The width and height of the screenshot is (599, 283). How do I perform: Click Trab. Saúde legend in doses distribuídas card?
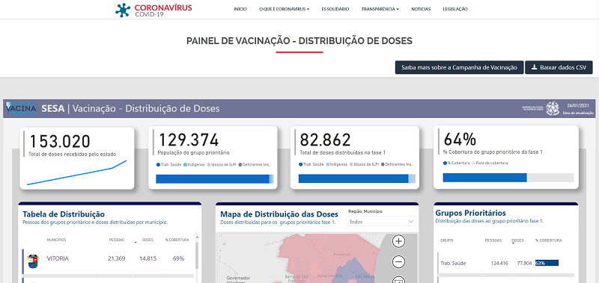311,164
